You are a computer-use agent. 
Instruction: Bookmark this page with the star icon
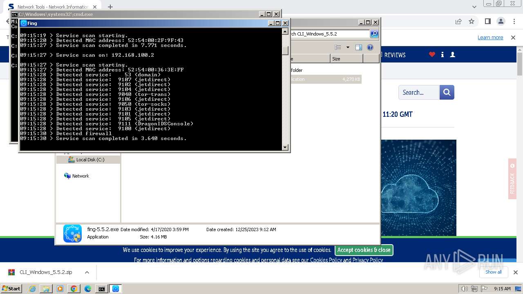pos(472,21)
